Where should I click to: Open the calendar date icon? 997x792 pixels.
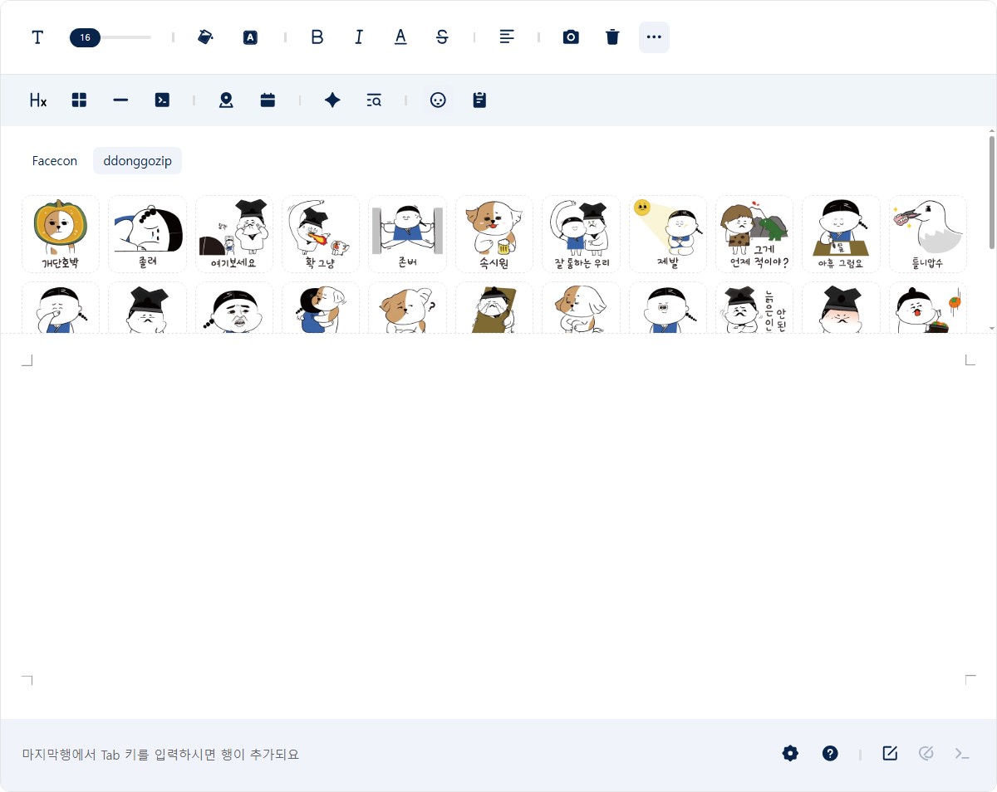click(268, 100)
